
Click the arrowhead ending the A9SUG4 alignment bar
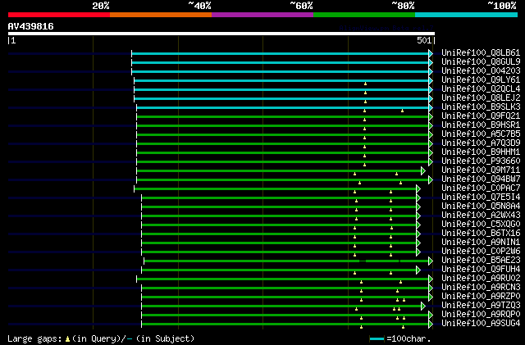[431, 325]
